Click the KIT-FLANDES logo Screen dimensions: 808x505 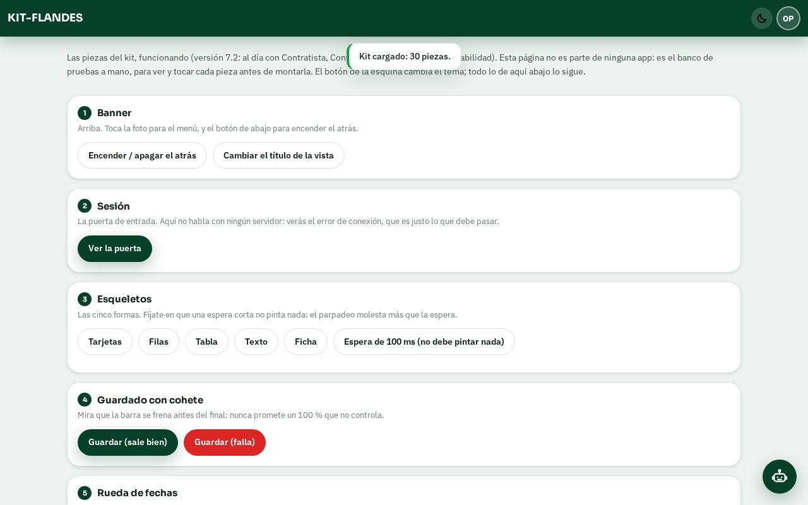(x=45, y=18)
